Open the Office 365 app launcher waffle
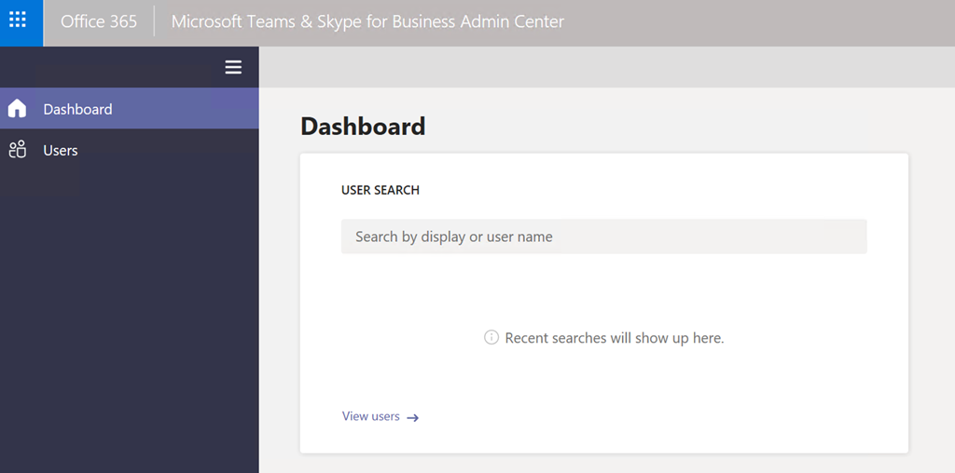The image size is (955, 473). [x=17, y=20]
